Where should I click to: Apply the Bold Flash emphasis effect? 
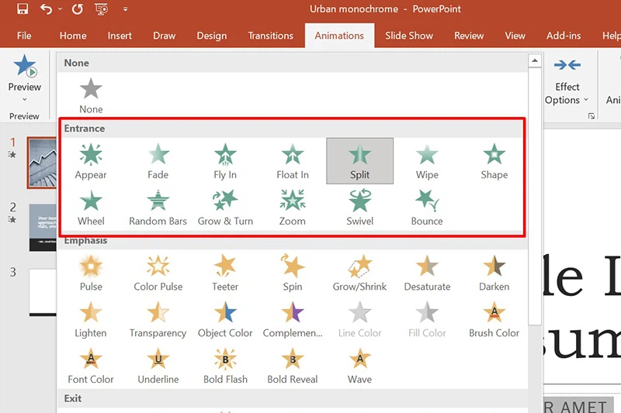click(x=225, y=366)
